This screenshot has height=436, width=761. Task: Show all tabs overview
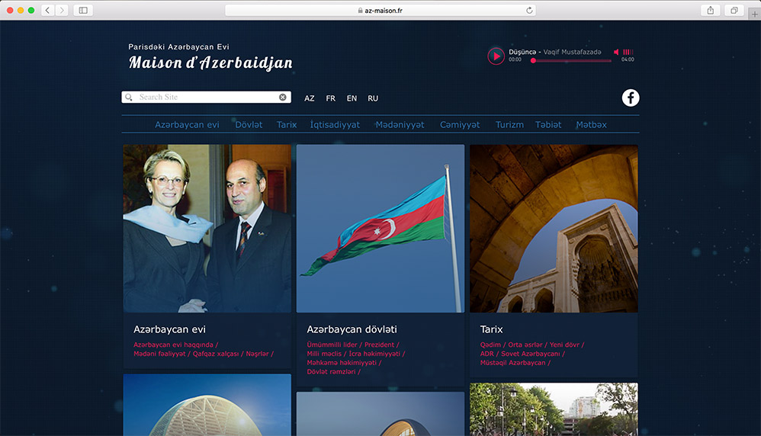pos(734,10)
